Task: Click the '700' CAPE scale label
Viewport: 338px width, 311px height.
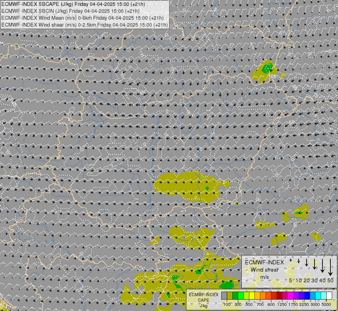Action: pos(260,304)
